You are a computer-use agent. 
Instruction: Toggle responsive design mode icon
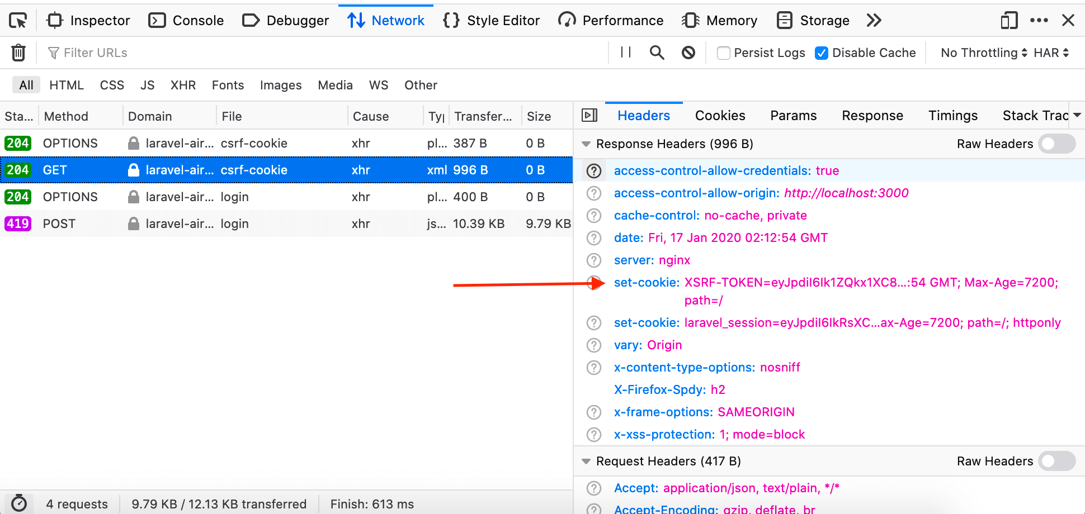tap(1009, 21)
